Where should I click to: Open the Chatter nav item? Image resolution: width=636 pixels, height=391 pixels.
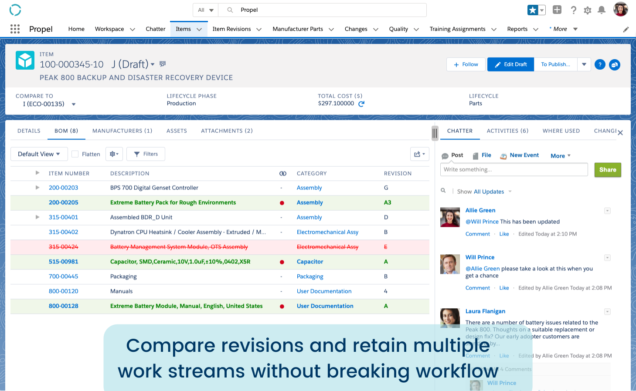coord(156,29)
